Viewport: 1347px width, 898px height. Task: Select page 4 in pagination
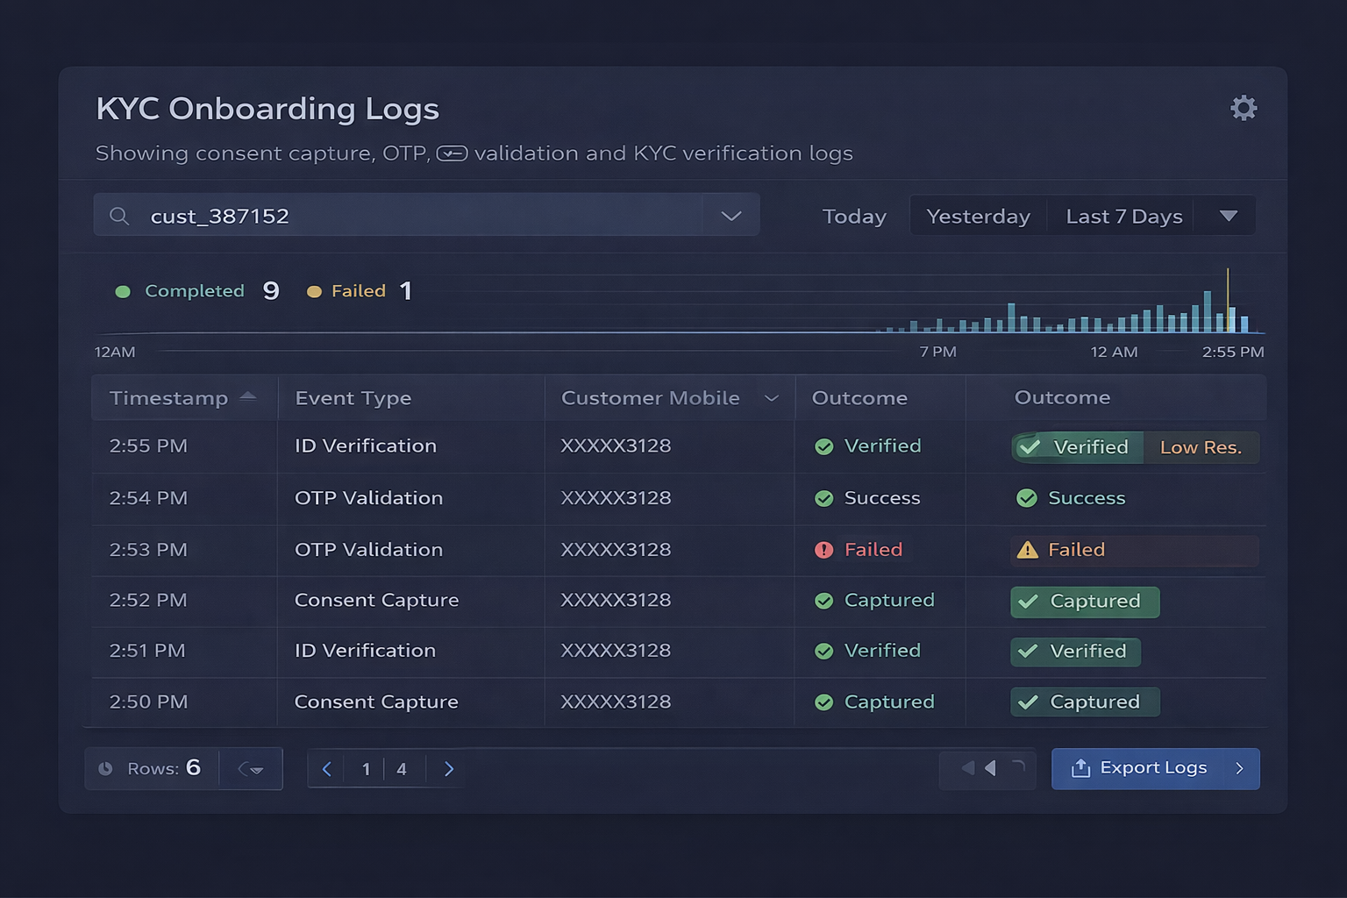[402, 769]
